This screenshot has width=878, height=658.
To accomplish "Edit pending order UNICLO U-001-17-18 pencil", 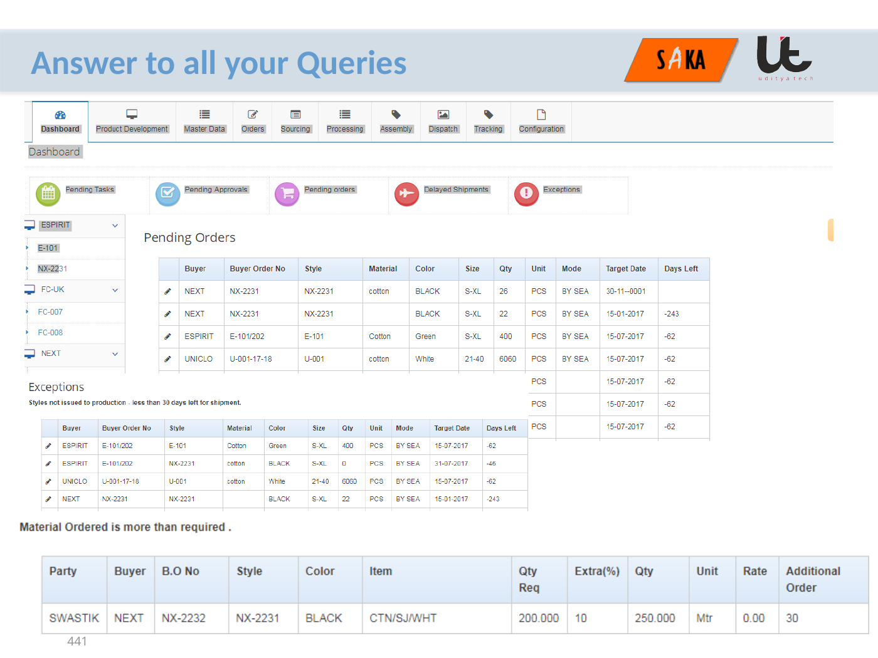I will point(167,359).
